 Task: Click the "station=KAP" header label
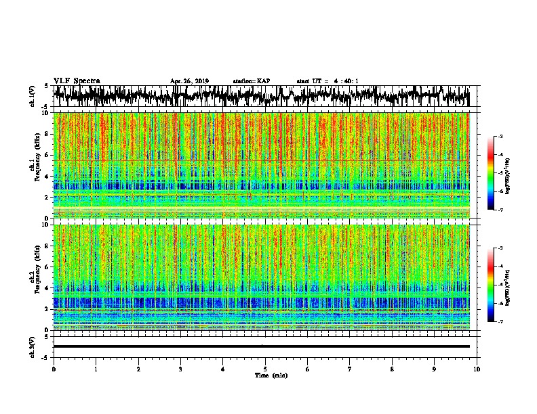[252, 81]
